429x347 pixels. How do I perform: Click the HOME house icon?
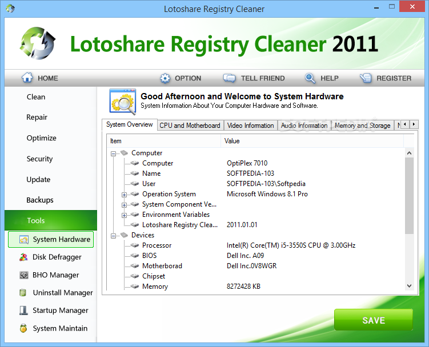point(27,78)
